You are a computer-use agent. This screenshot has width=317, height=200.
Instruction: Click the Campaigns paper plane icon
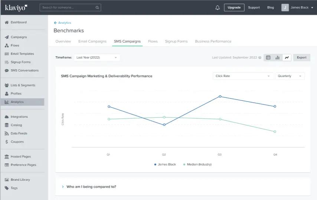pyautogui.click(x=7, y=37)
